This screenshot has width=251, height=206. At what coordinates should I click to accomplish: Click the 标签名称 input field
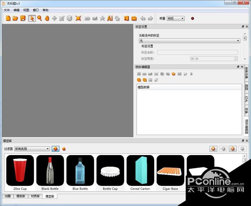198,52
